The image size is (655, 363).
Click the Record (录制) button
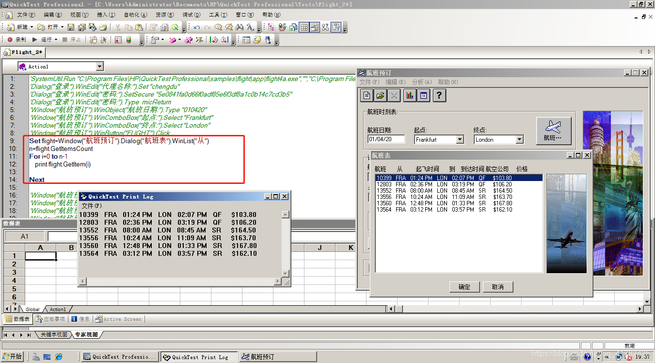tap(16, 40)
